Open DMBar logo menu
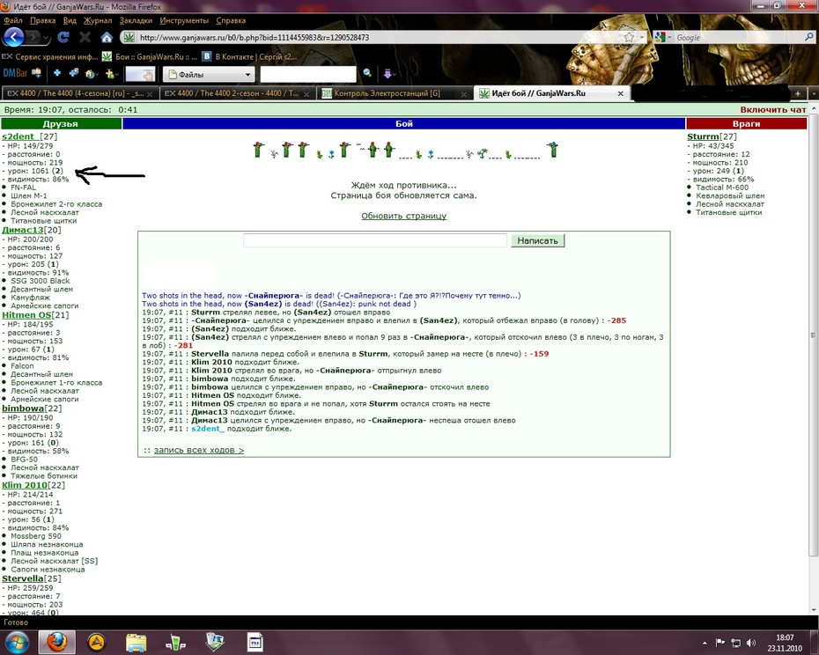Viewport: 819px width, 655px height. (x=15, y=74)
